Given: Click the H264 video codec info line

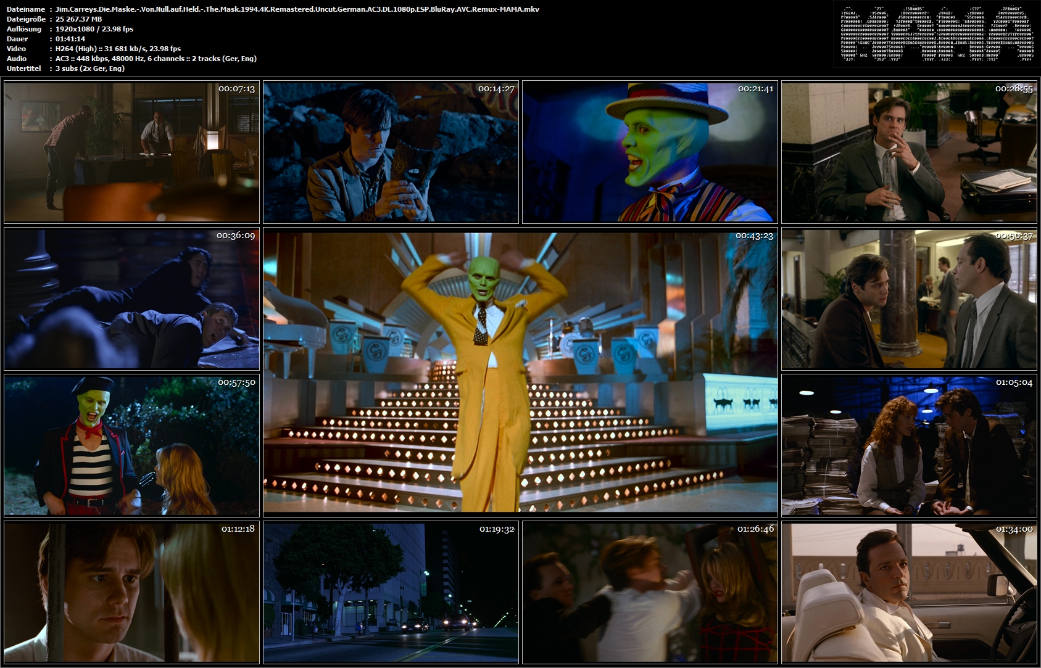Looking at the screenshot, I should pos(118,49).
